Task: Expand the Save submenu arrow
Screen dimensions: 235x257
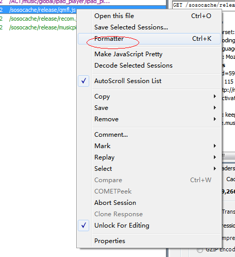Action: pyautogui.click(x=215, y=108)
